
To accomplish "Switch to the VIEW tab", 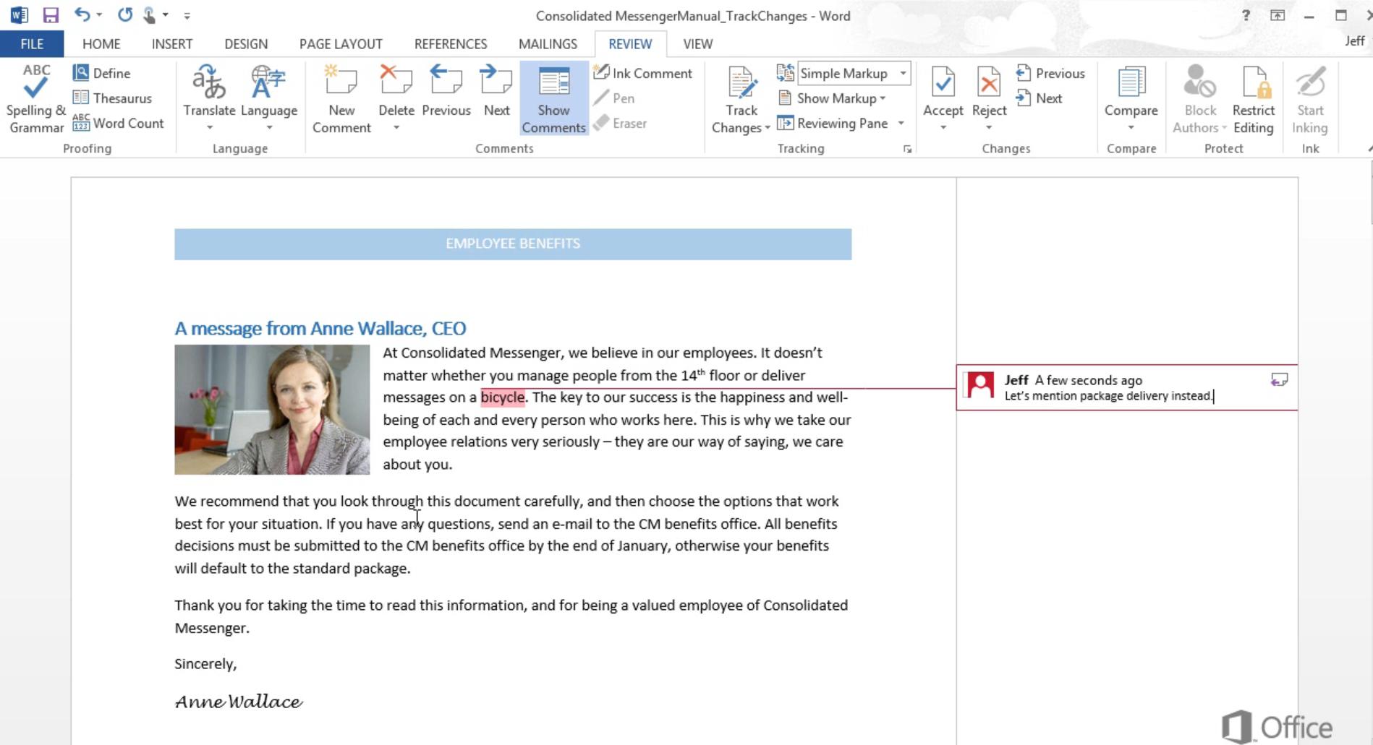I will click(698, 44).
